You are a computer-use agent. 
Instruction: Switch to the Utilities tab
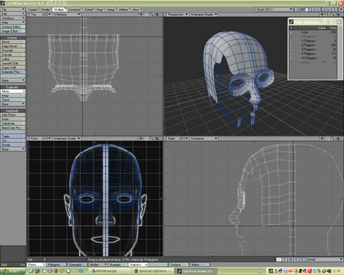coord(123,10)
